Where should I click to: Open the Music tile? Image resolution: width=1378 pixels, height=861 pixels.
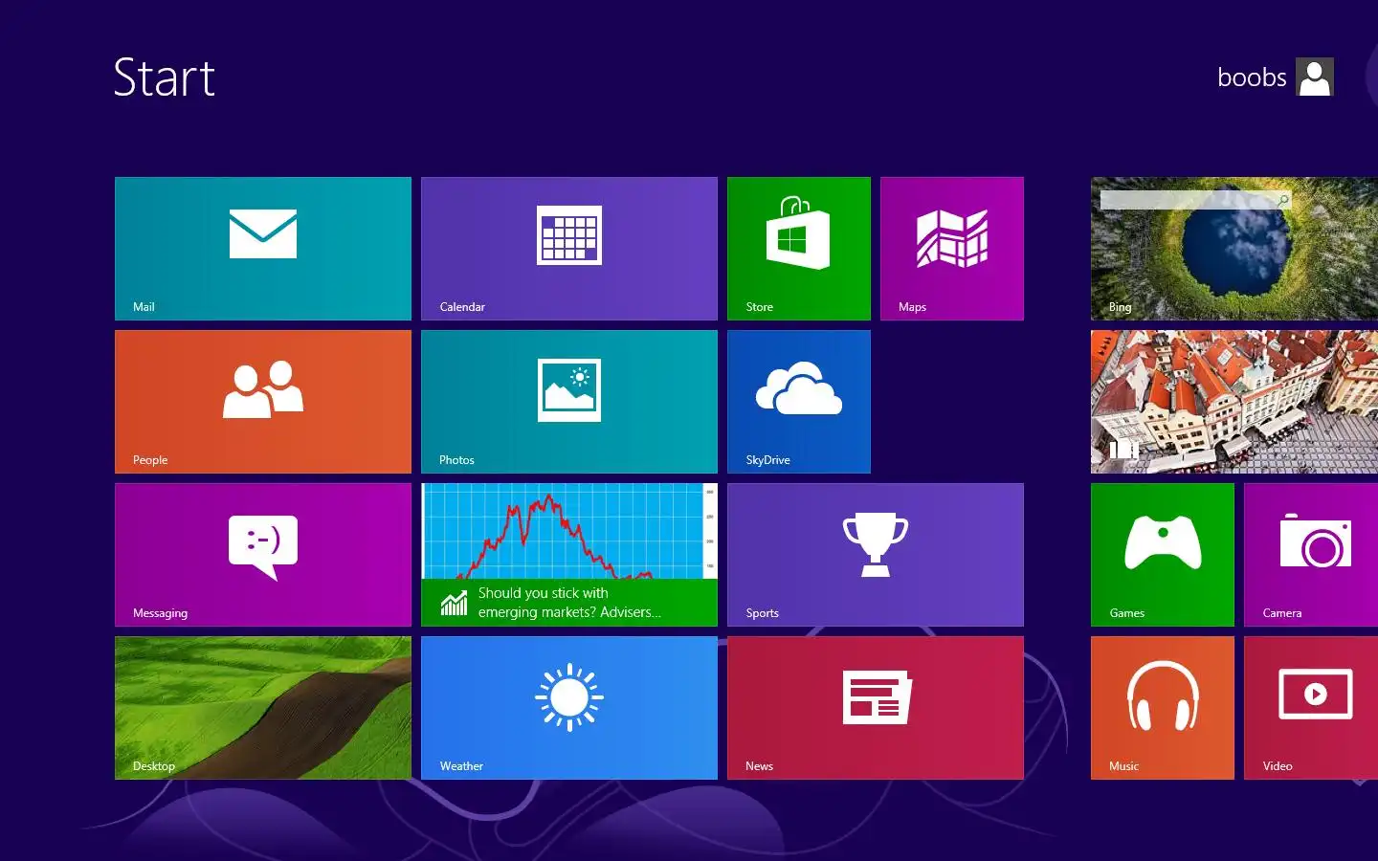coord(1163,708)
